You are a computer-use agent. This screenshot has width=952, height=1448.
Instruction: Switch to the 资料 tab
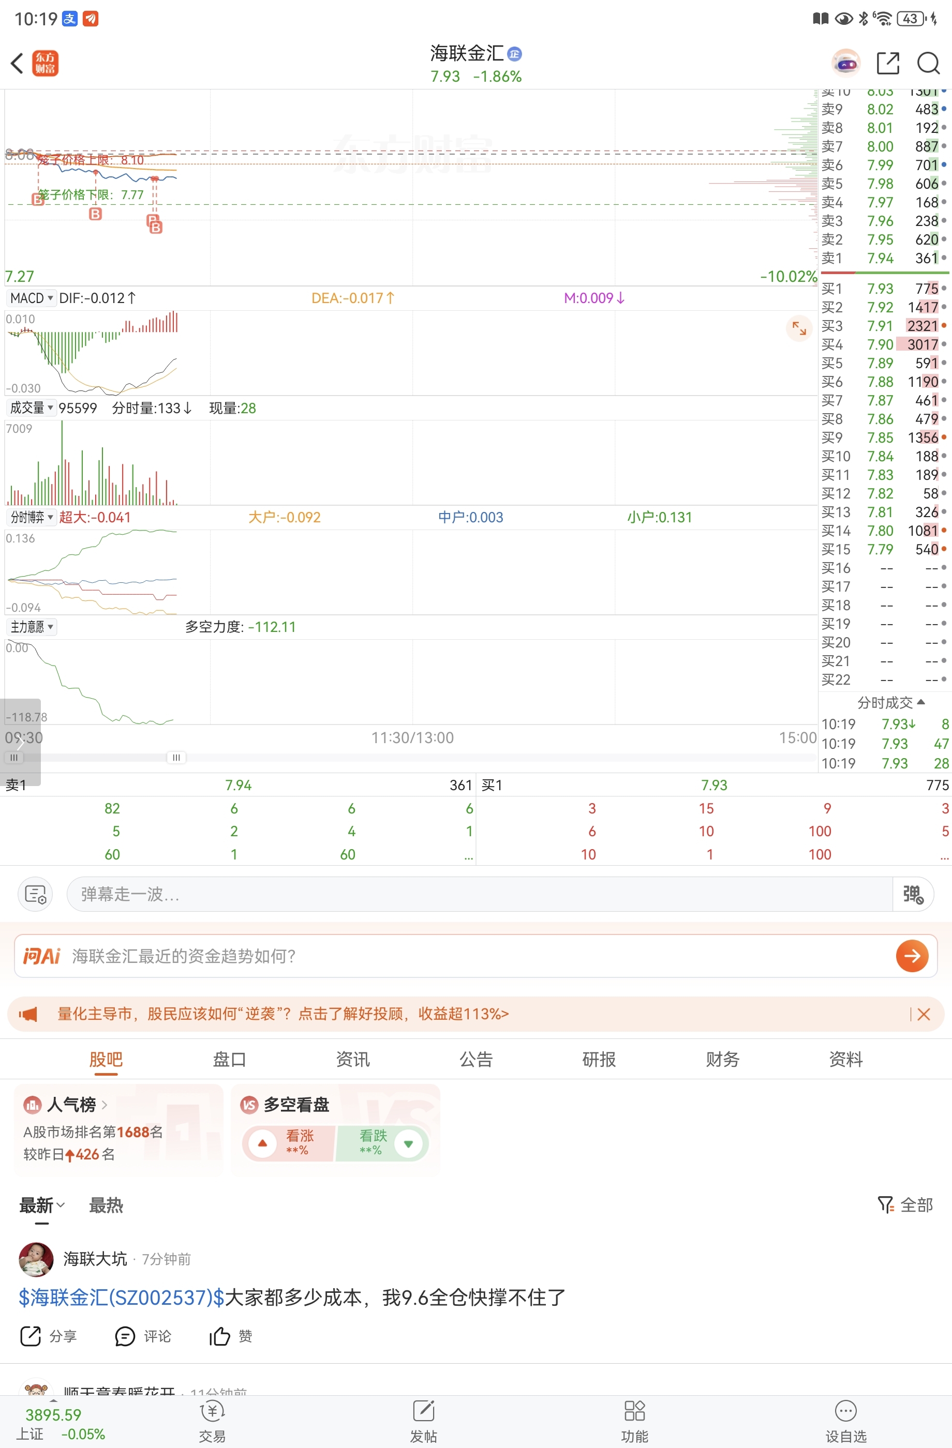tap(845, 1059)
